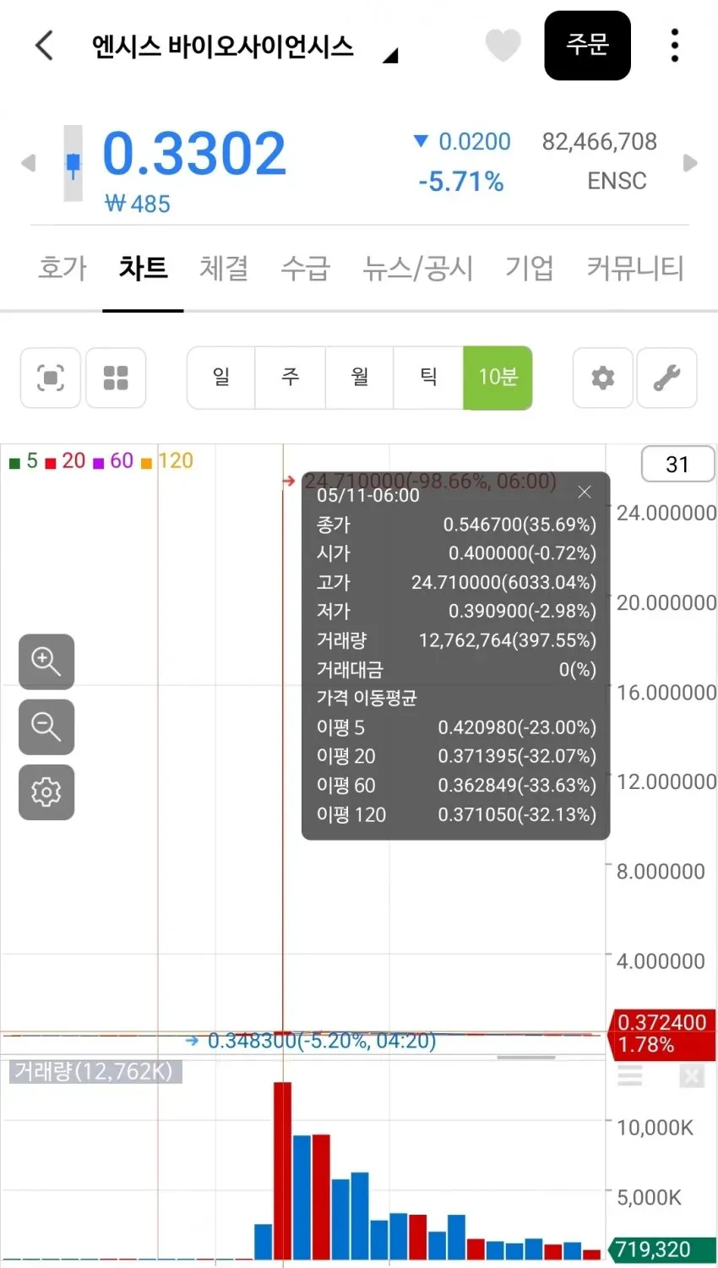The image size is (718, 1268).
Task: Open the outlined gear below zoom buttons
Action: point(46,792)
